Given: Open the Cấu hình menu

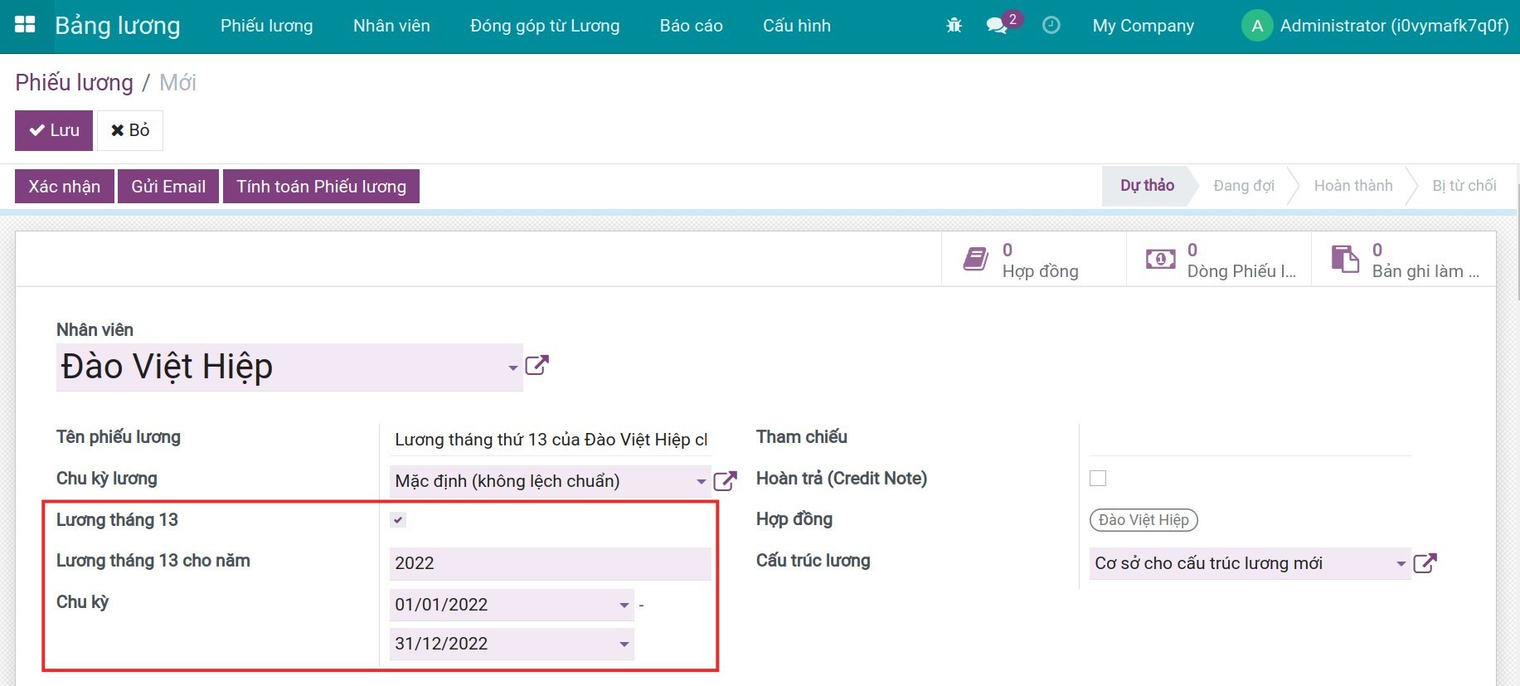Looking at the screenshot, I should (x=796, y=26).
